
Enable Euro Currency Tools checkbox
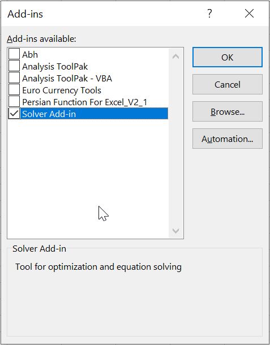click(x=14, y=90)
